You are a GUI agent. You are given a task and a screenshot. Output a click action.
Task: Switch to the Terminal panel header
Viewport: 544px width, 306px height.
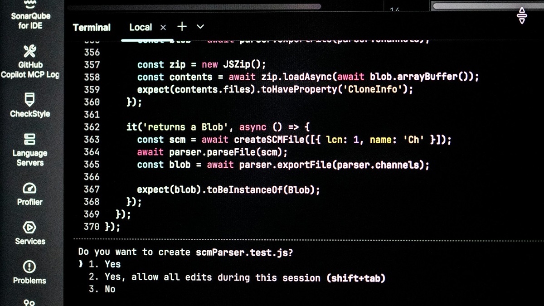pyautogui.click(x=92, y=27)
